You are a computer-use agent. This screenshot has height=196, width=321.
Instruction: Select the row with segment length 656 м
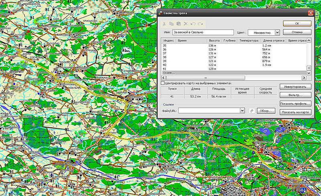[x=234, y=57]
